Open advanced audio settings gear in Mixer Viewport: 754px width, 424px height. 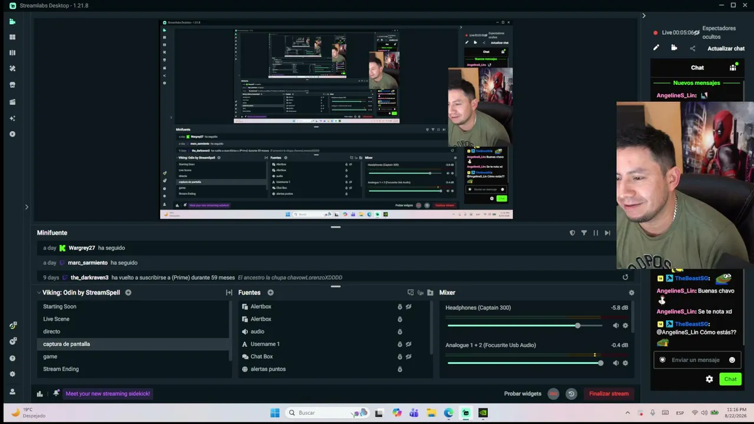tap(631, 293)
